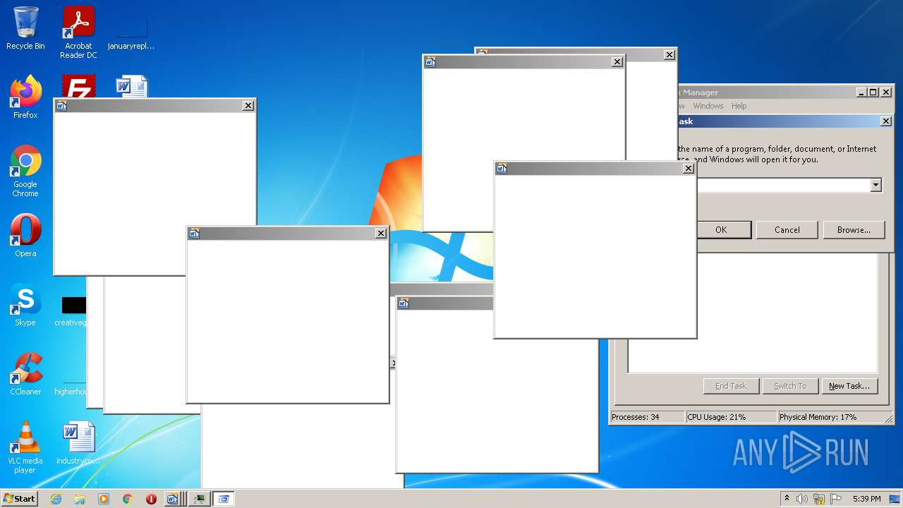Maximize the Task Manager window
Screen dimensions: 903x508
[873, 92]
